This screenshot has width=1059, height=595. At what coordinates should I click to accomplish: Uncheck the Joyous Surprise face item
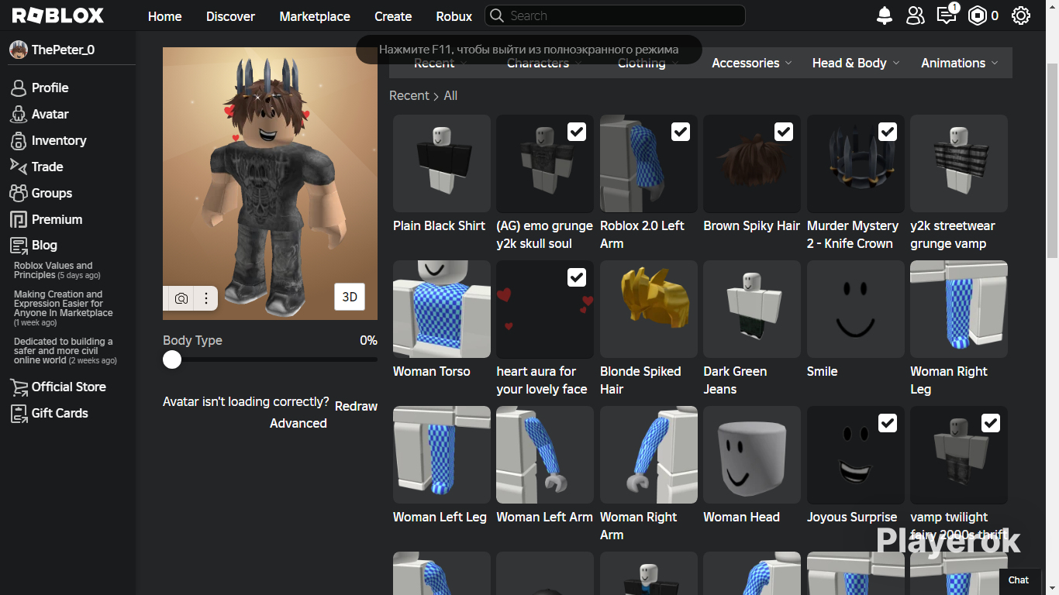(x=888, y=423)
